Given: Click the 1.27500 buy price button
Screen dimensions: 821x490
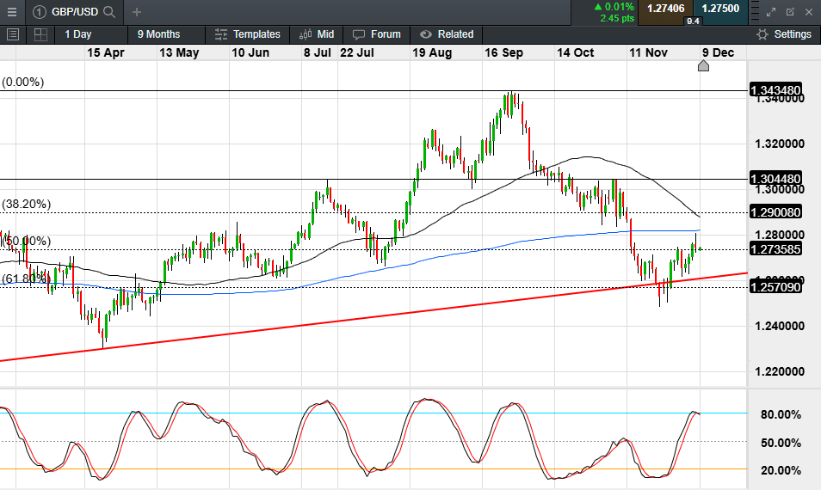Looking at the screenshot, I should 719,9.
